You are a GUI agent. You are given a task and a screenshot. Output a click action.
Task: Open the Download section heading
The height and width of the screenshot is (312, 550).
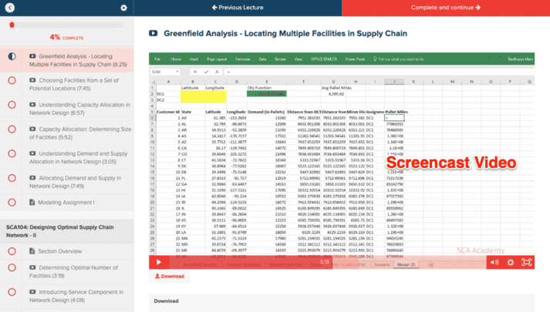click(167, 300)
